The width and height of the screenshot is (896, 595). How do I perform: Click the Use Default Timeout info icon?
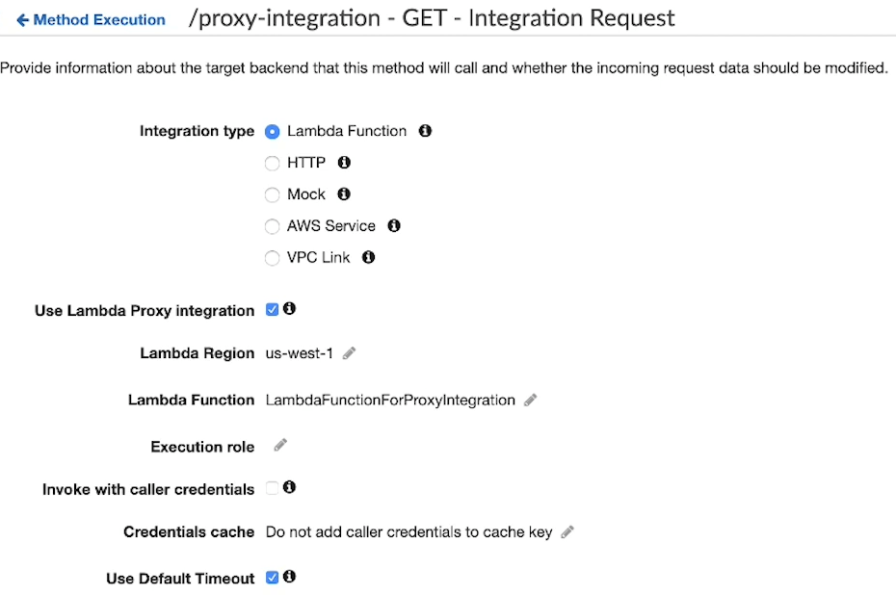[x=288, y=576]
